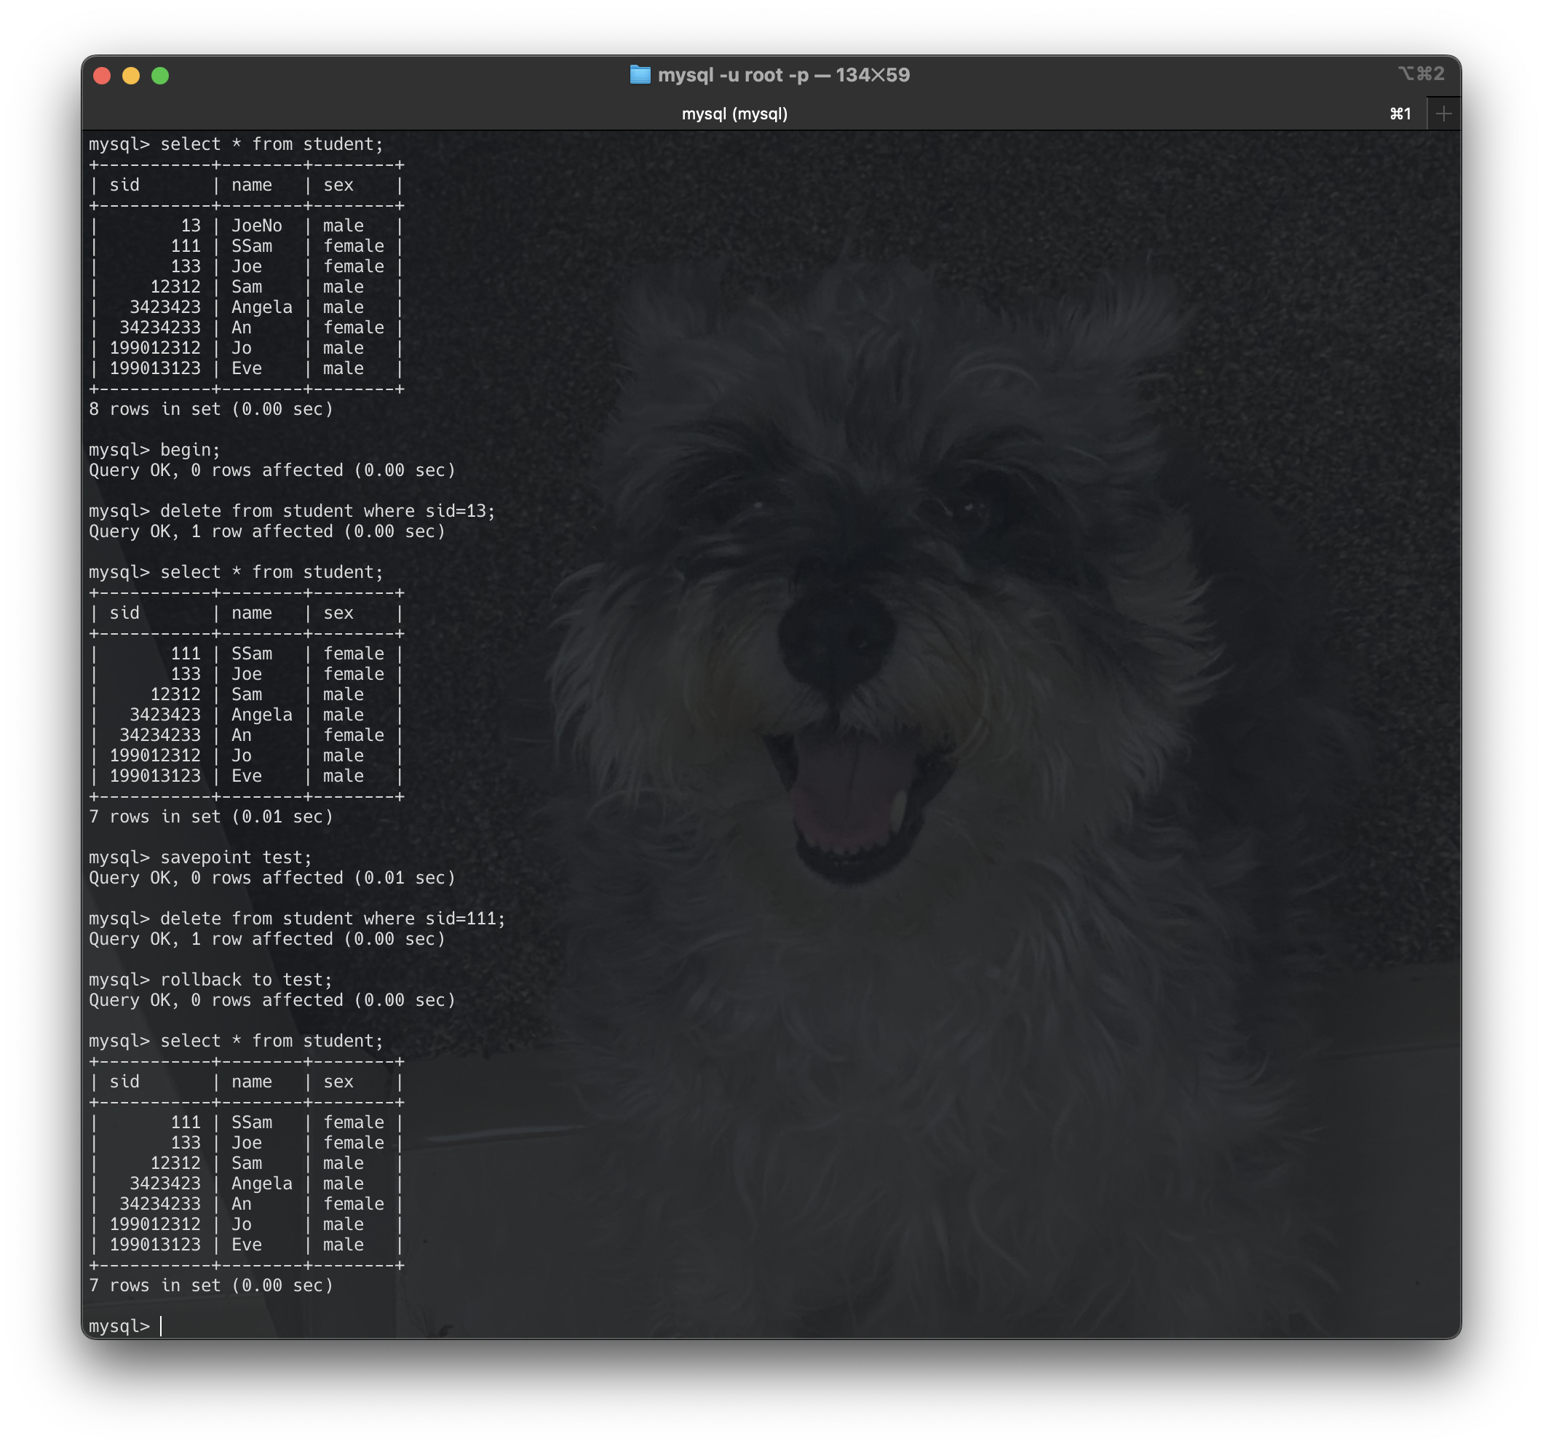Click '7 rows in set (0.01 sec)' text
This screenshot has height=1447, width=1543.
211,816
